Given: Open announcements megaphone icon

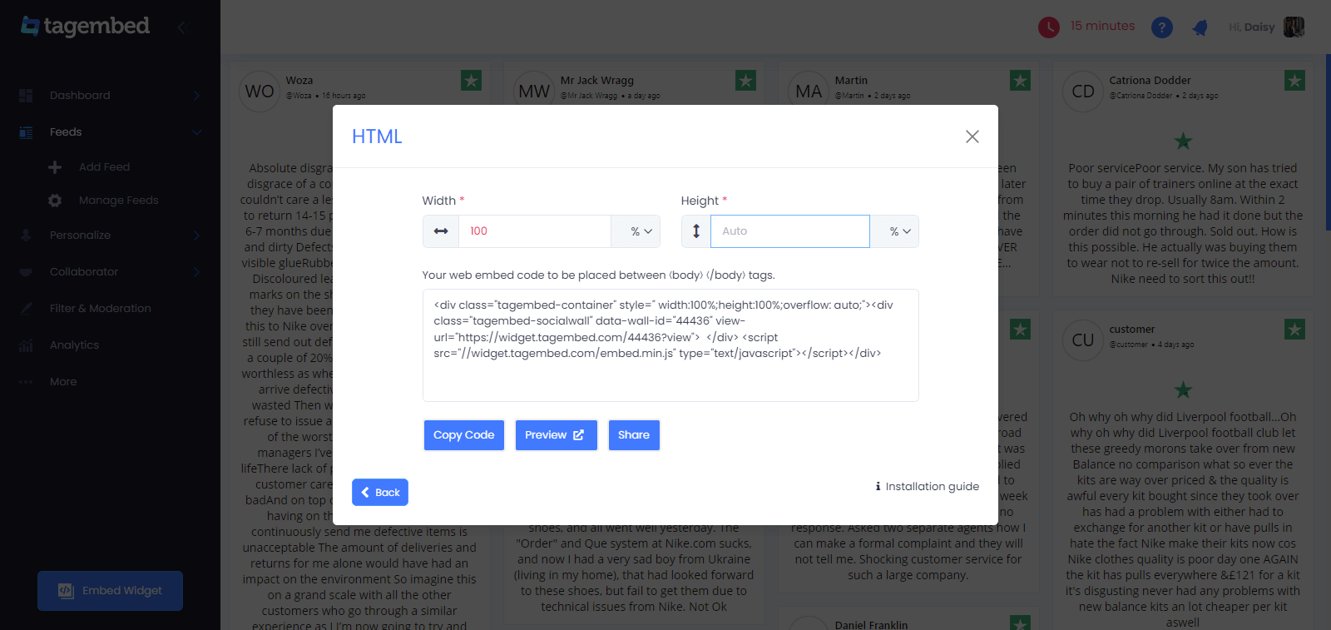Looking at the screenshot, I should point(1200,27).
